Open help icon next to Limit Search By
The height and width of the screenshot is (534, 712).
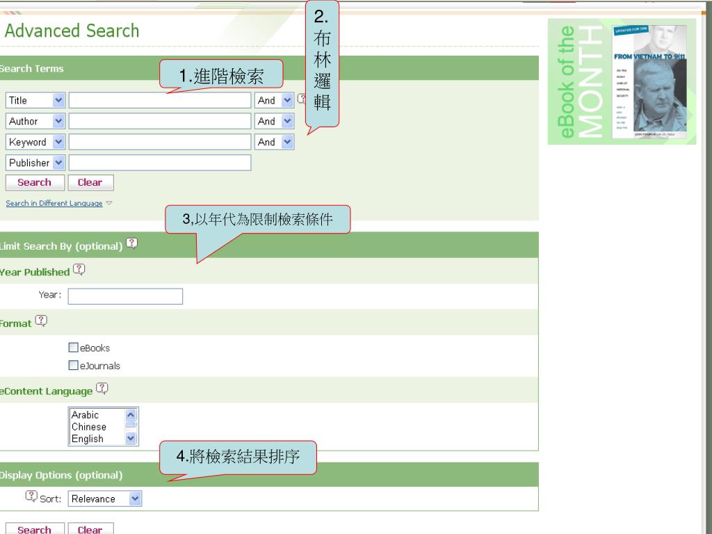click(131, 243)
